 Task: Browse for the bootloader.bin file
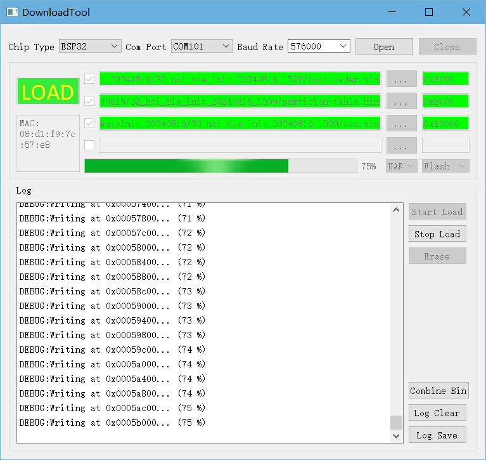(401, 79)
